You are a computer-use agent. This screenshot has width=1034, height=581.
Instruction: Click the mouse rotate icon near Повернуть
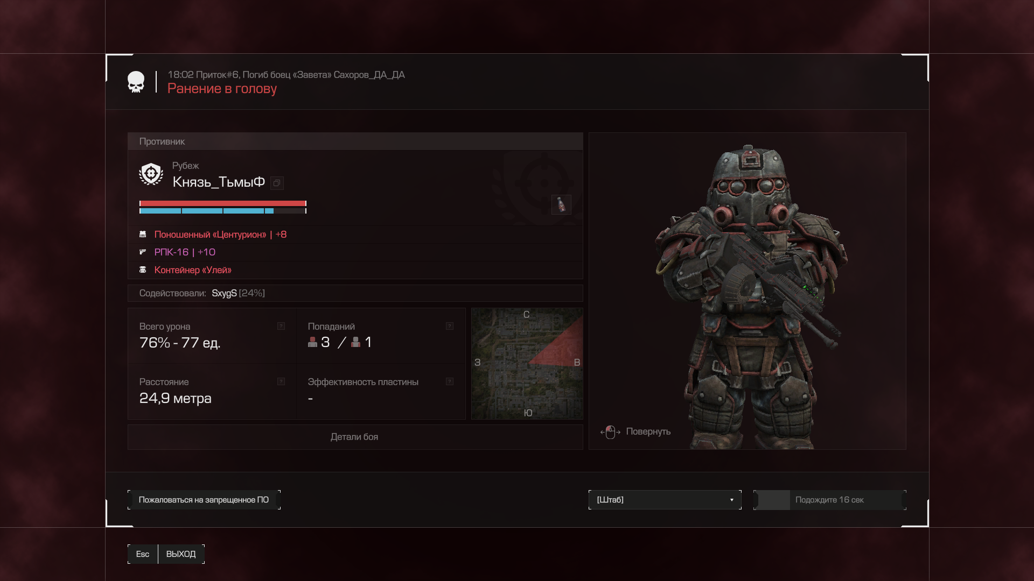pyautogui.click(x=610, y=432)
